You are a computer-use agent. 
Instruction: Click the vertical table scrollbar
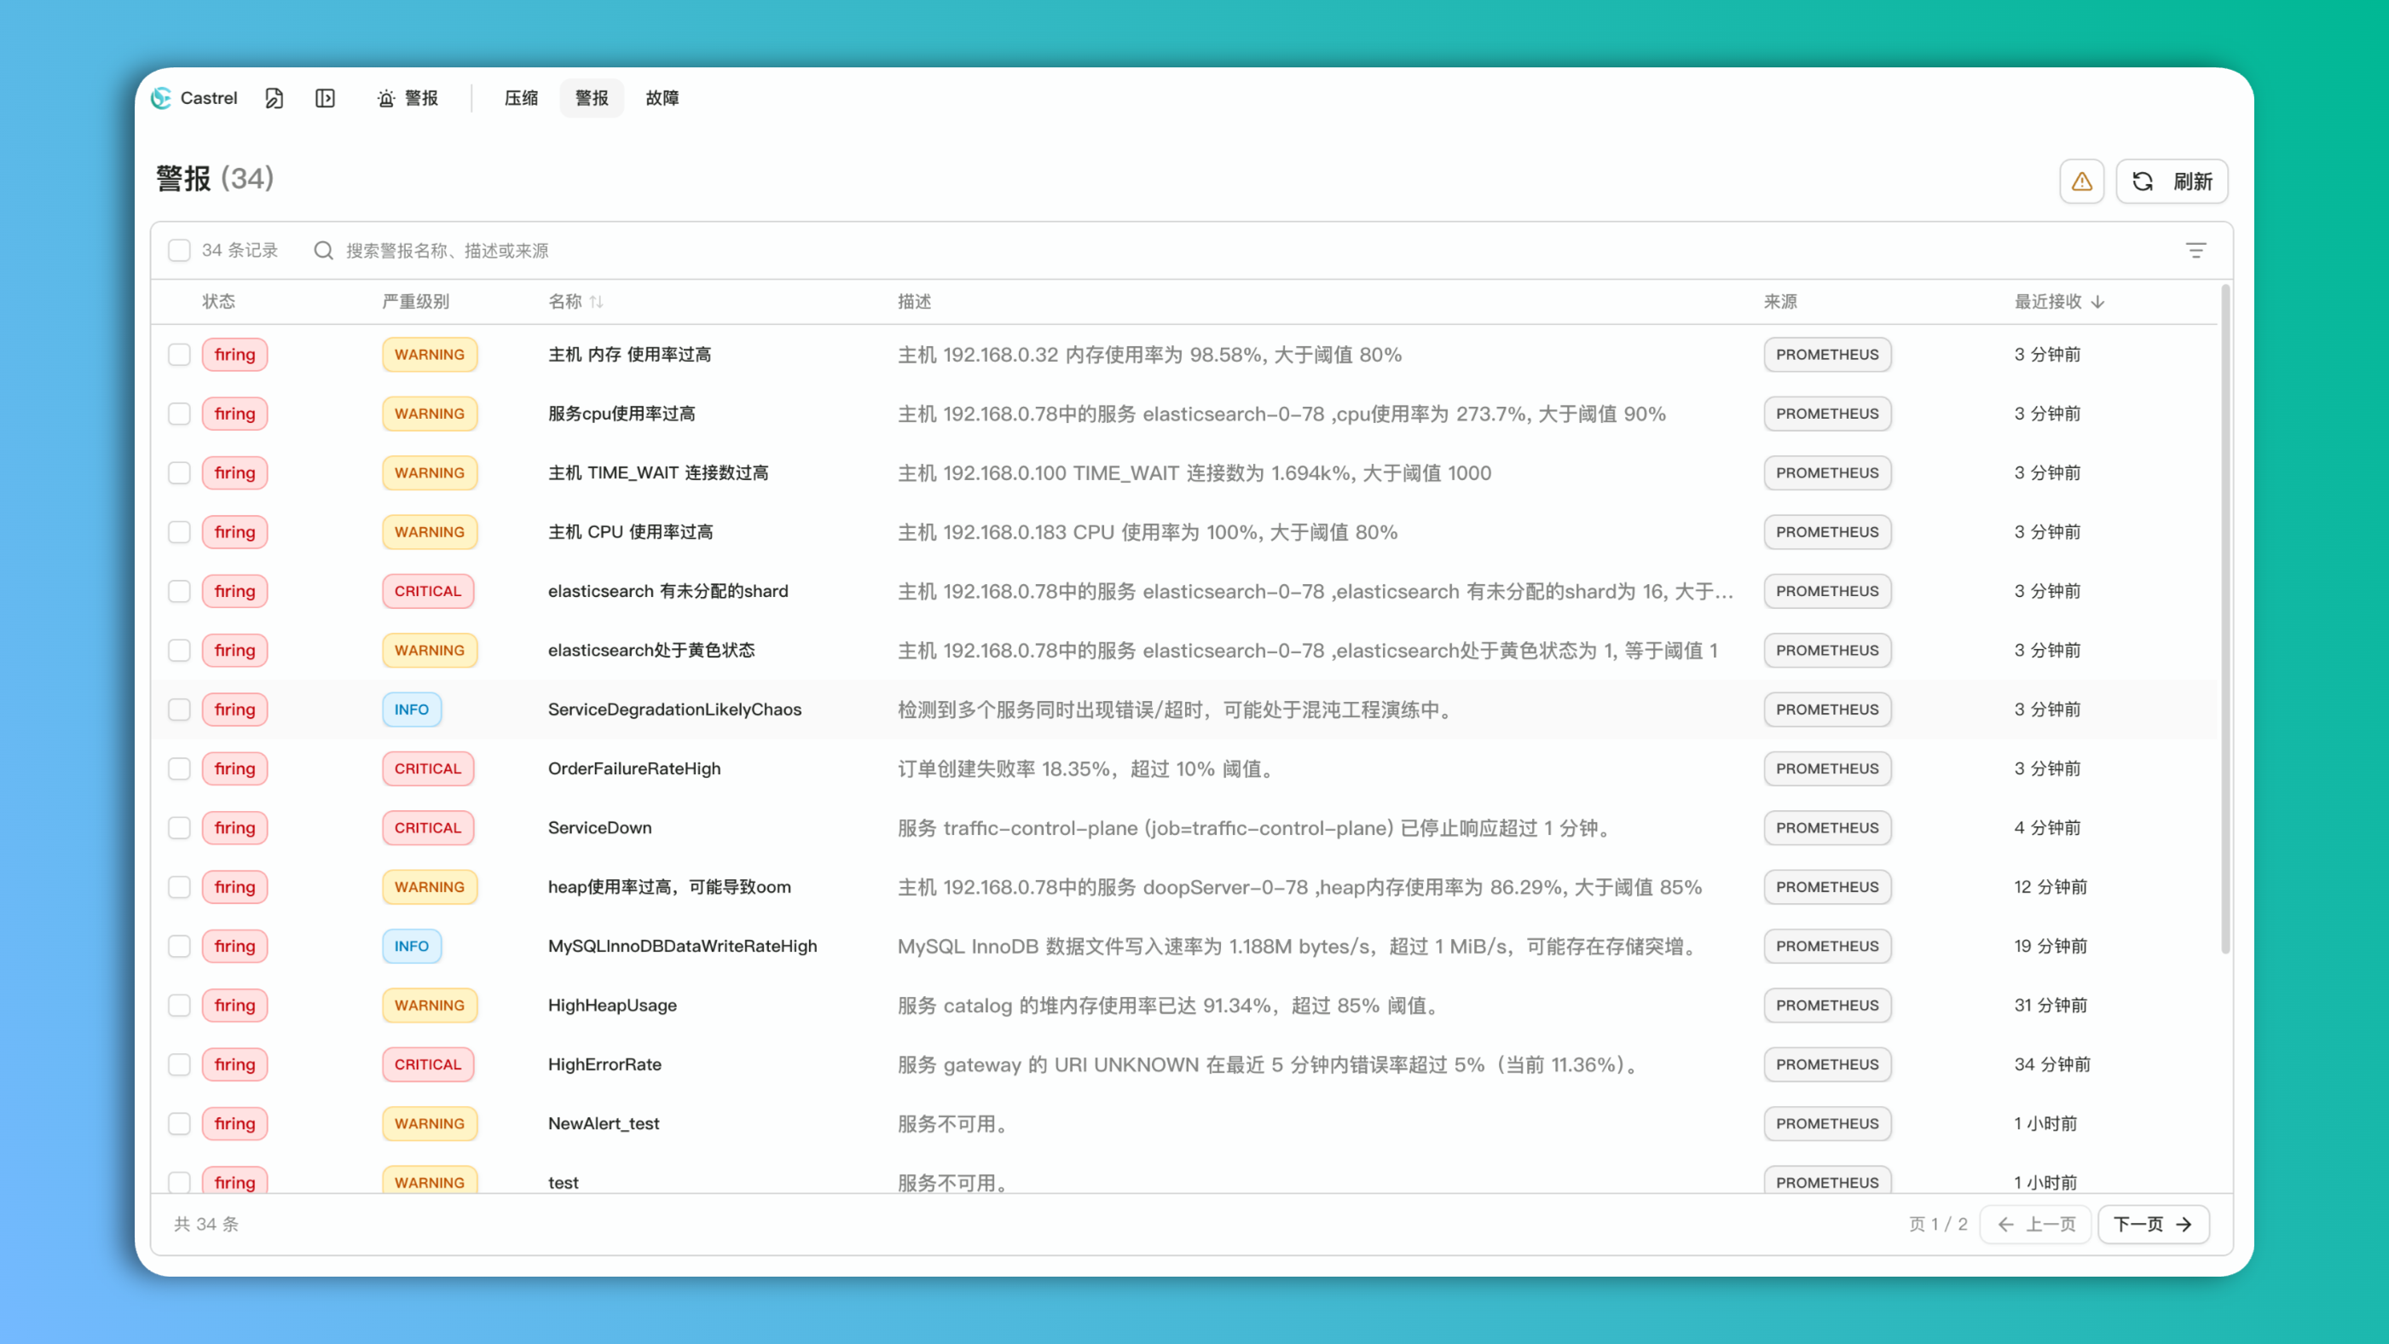pos(2224,620)
